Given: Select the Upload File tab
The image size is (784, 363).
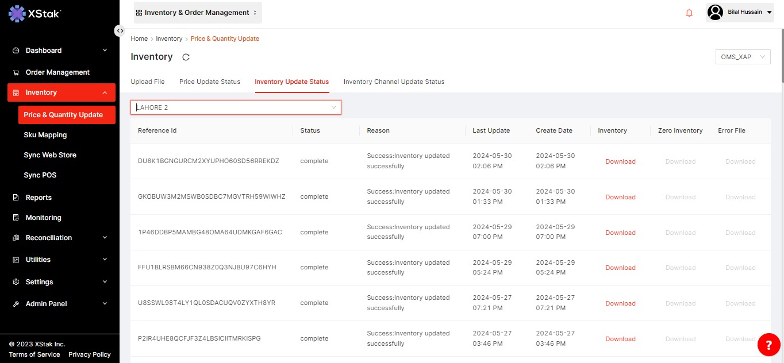Looking at the screenshot, I should (x=148, y=82).
